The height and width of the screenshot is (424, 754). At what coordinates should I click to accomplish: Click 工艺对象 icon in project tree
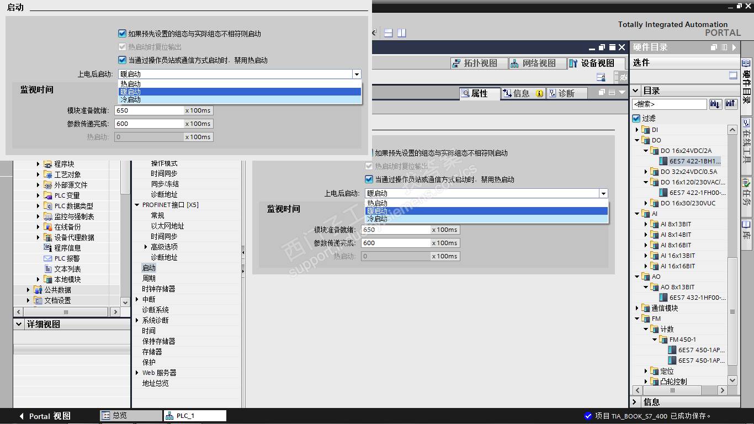pos(48,174)
